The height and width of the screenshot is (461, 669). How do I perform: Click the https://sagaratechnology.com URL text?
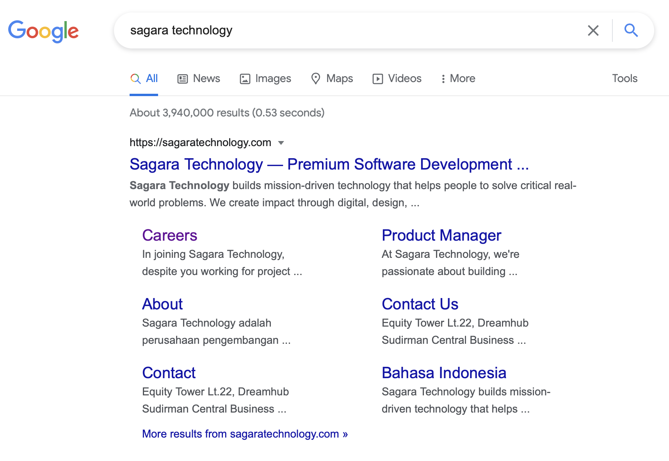[200, 142]
